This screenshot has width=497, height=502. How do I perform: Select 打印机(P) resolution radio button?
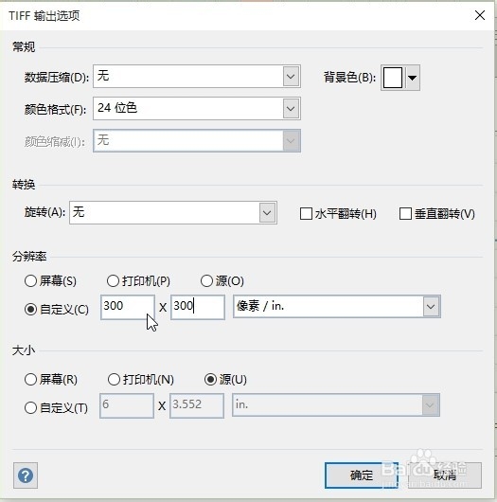(113, 281)
